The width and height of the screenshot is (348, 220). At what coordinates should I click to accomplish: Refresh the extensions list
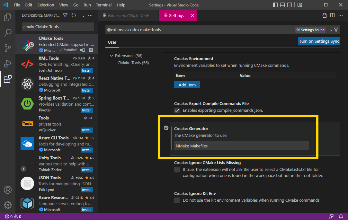74,15
